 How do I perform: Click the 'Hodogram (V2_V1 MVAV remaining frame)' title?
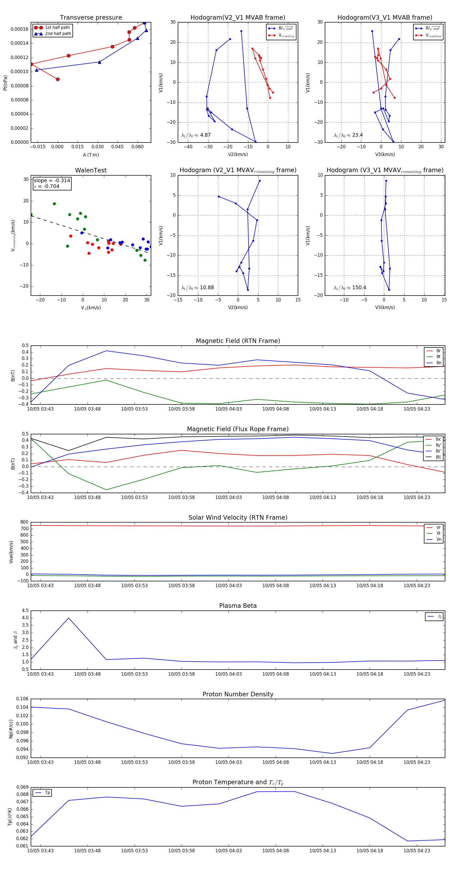(238, 170)
